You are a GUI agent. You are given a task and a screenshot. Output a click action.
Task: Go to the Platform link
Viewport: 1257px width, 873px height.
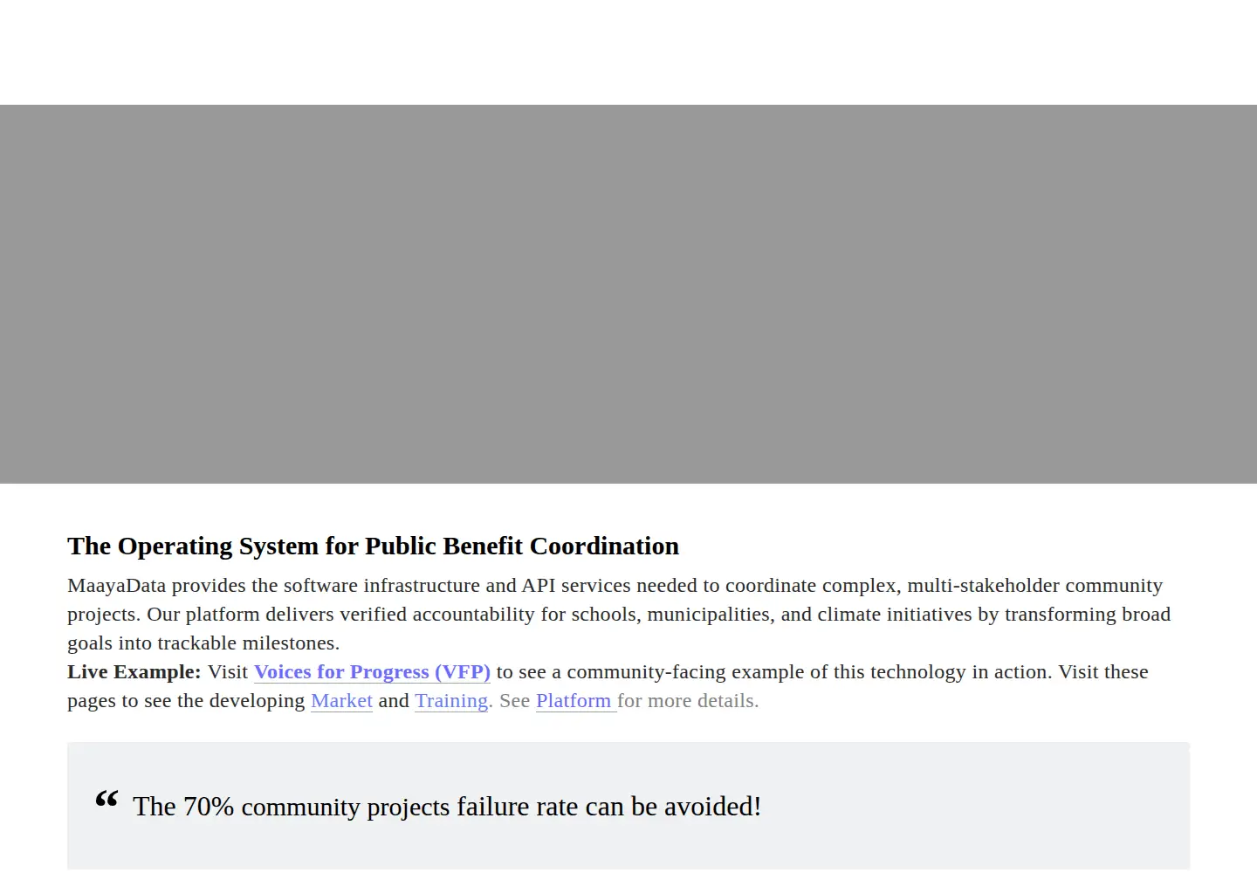pos(576,701)
